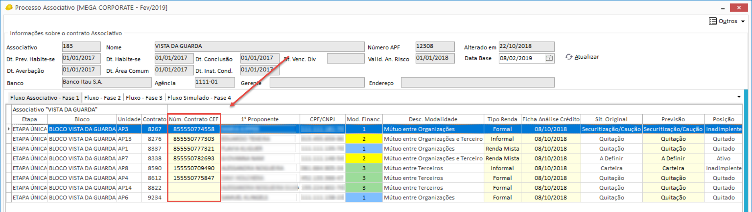Sort by 1° Proponente column header
The width and height of the screenshot is (752, 212).
click(260, 119)
